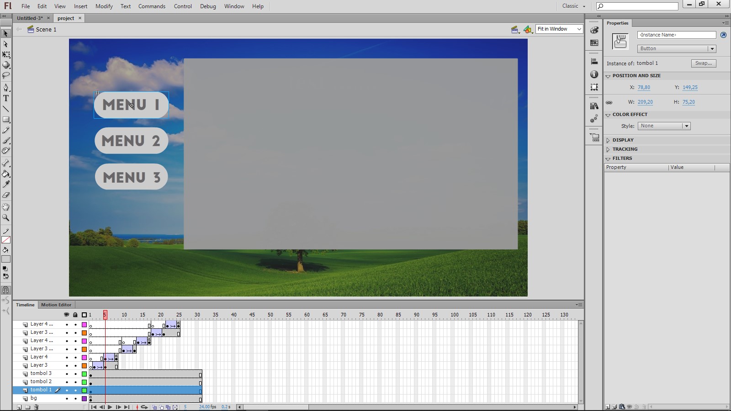Click the W width value to edit
The width and height of the screenshot is (731, 411).
645,102
